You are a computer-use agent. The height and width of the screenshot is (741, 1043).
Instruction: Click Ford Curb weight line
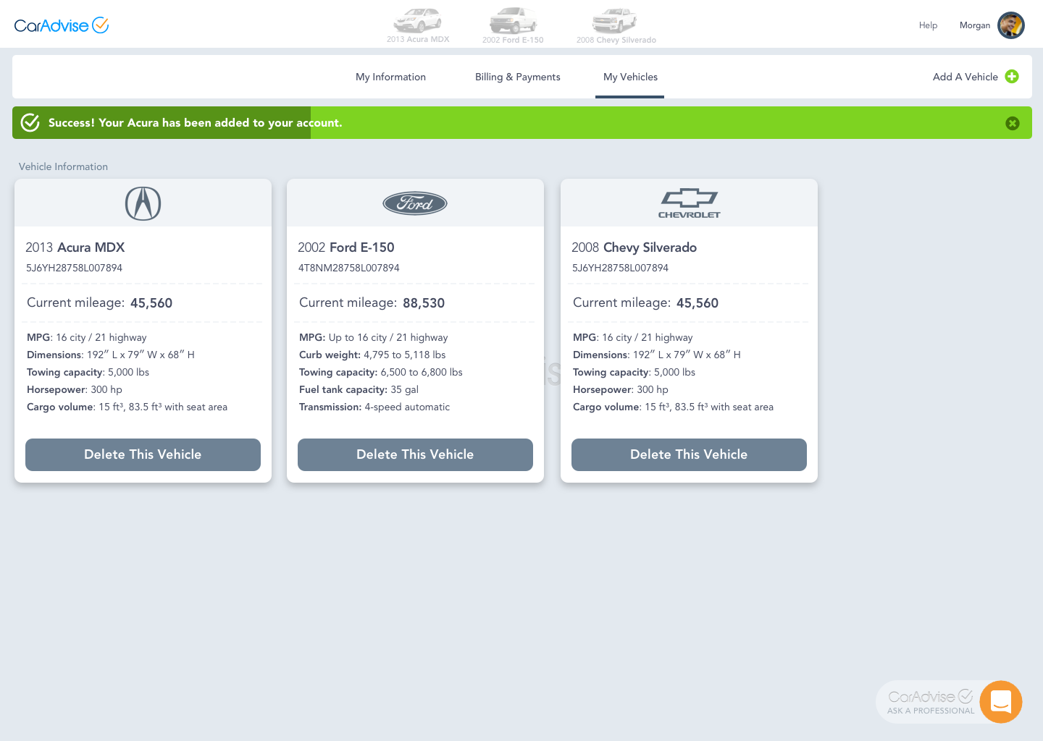click(x=372, y=355)
